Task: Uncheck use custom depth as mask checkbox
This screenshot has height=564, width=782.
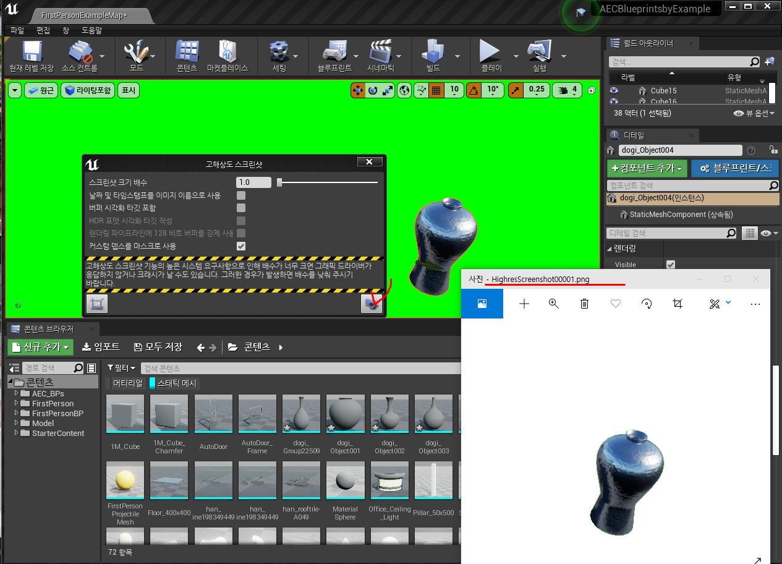Action: pyautogui.click(x=241, y=246)
